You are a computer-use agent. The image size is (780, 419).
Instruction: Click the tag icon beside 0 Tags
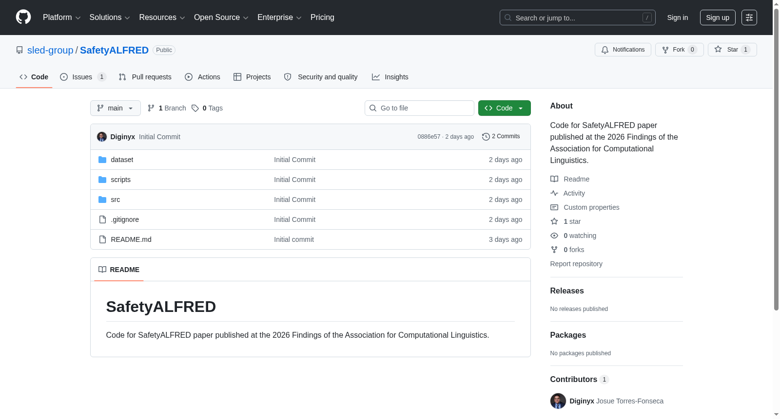[x=195, y=108]
